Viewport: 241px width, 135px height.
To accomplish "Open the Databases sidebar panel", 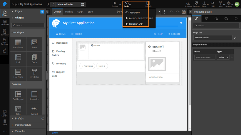I will coord(5,23).
